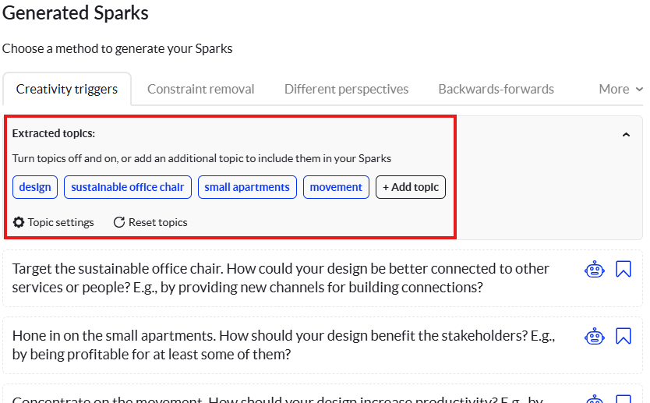Select the Creativity triggers tab
650x403 pixels.
pyautogui.click(x=67, y=89)
